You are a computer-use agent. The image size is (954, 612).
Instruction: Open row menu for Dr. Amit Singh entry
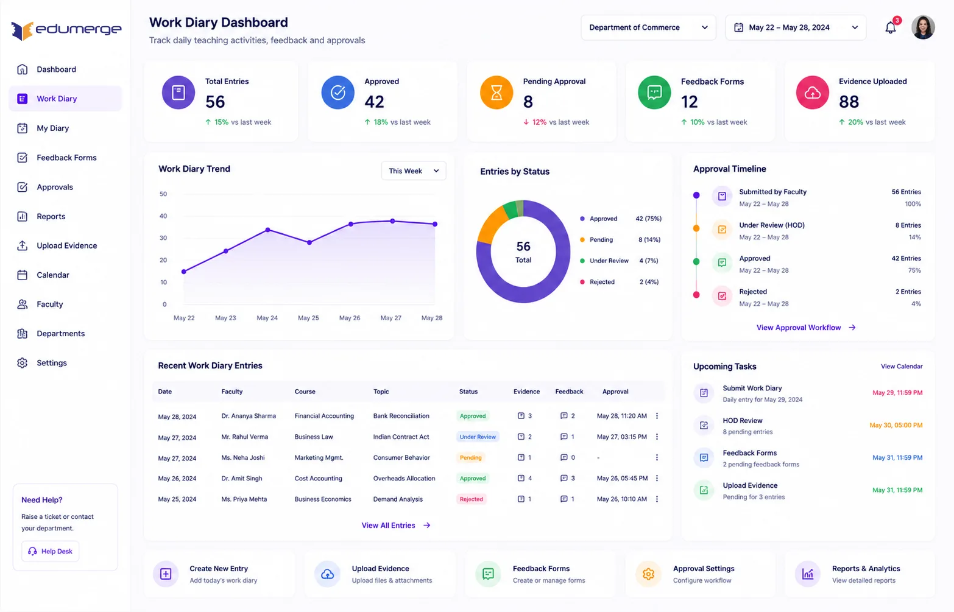657,478
